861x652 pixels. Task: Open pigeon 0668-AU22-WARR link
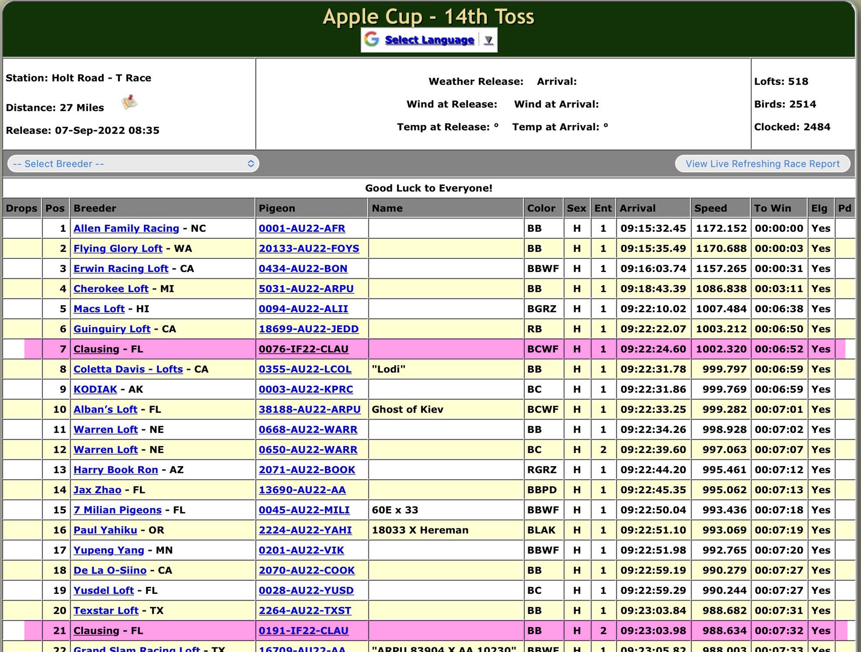click(x=308, y=430)
